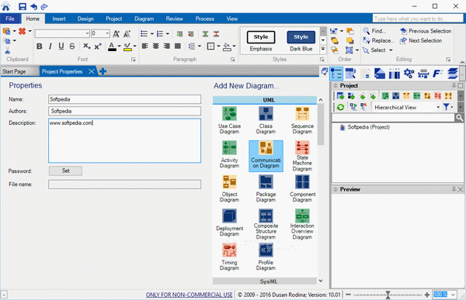Viewport: 466px width, 300px height.
Task: Open the zoom percentage dropdown
Action: coord(454,295)
